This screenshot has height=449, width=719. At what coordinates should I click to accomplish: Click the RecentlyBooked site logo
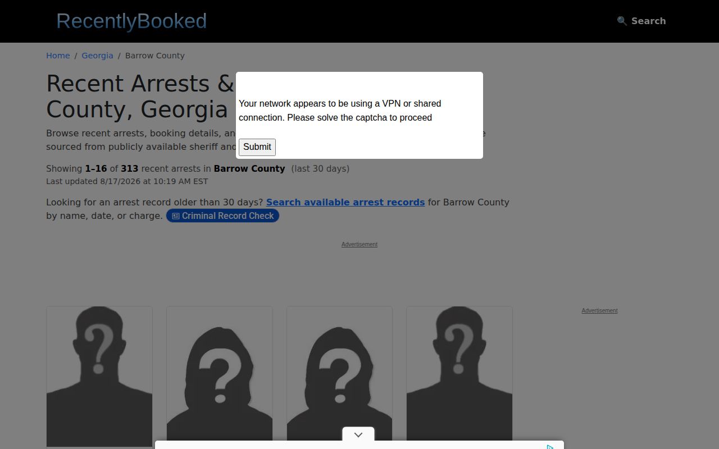[131, 21]
